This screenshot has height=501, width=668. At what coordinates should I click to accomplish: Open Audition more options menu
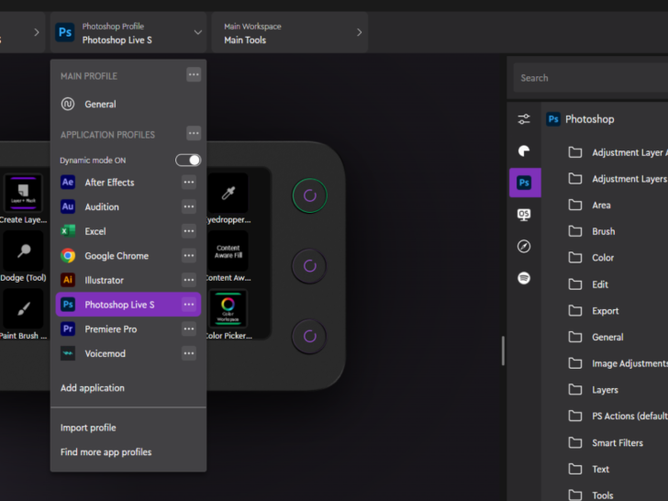189,206
